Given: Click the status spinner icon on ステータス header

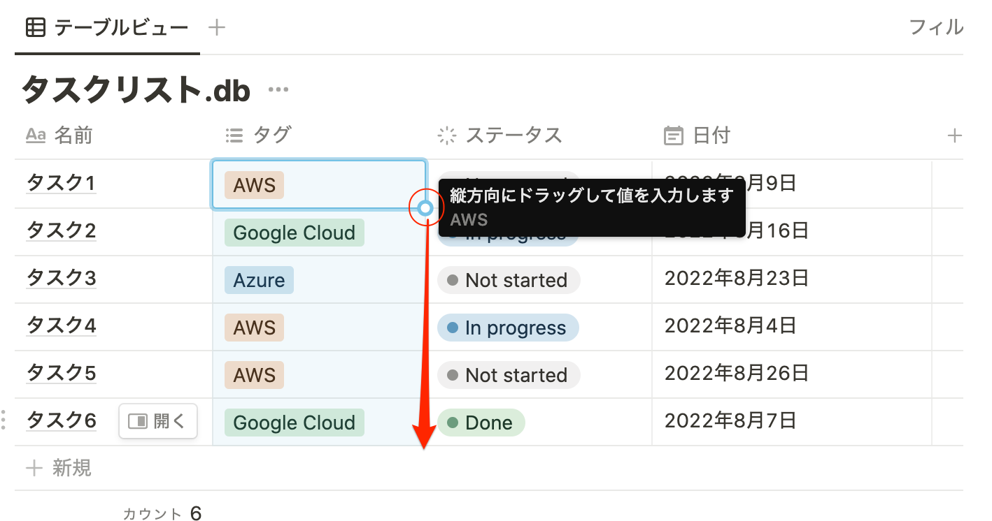Looking at the screenshot, I should click(446, 135).
